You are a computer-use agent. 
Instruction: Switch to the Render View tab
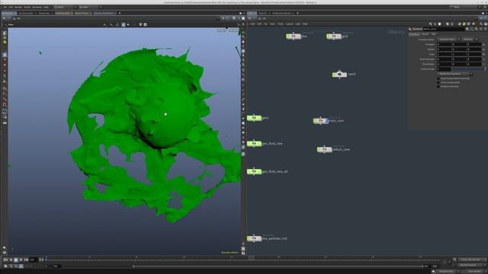click(x=44, y=14)
